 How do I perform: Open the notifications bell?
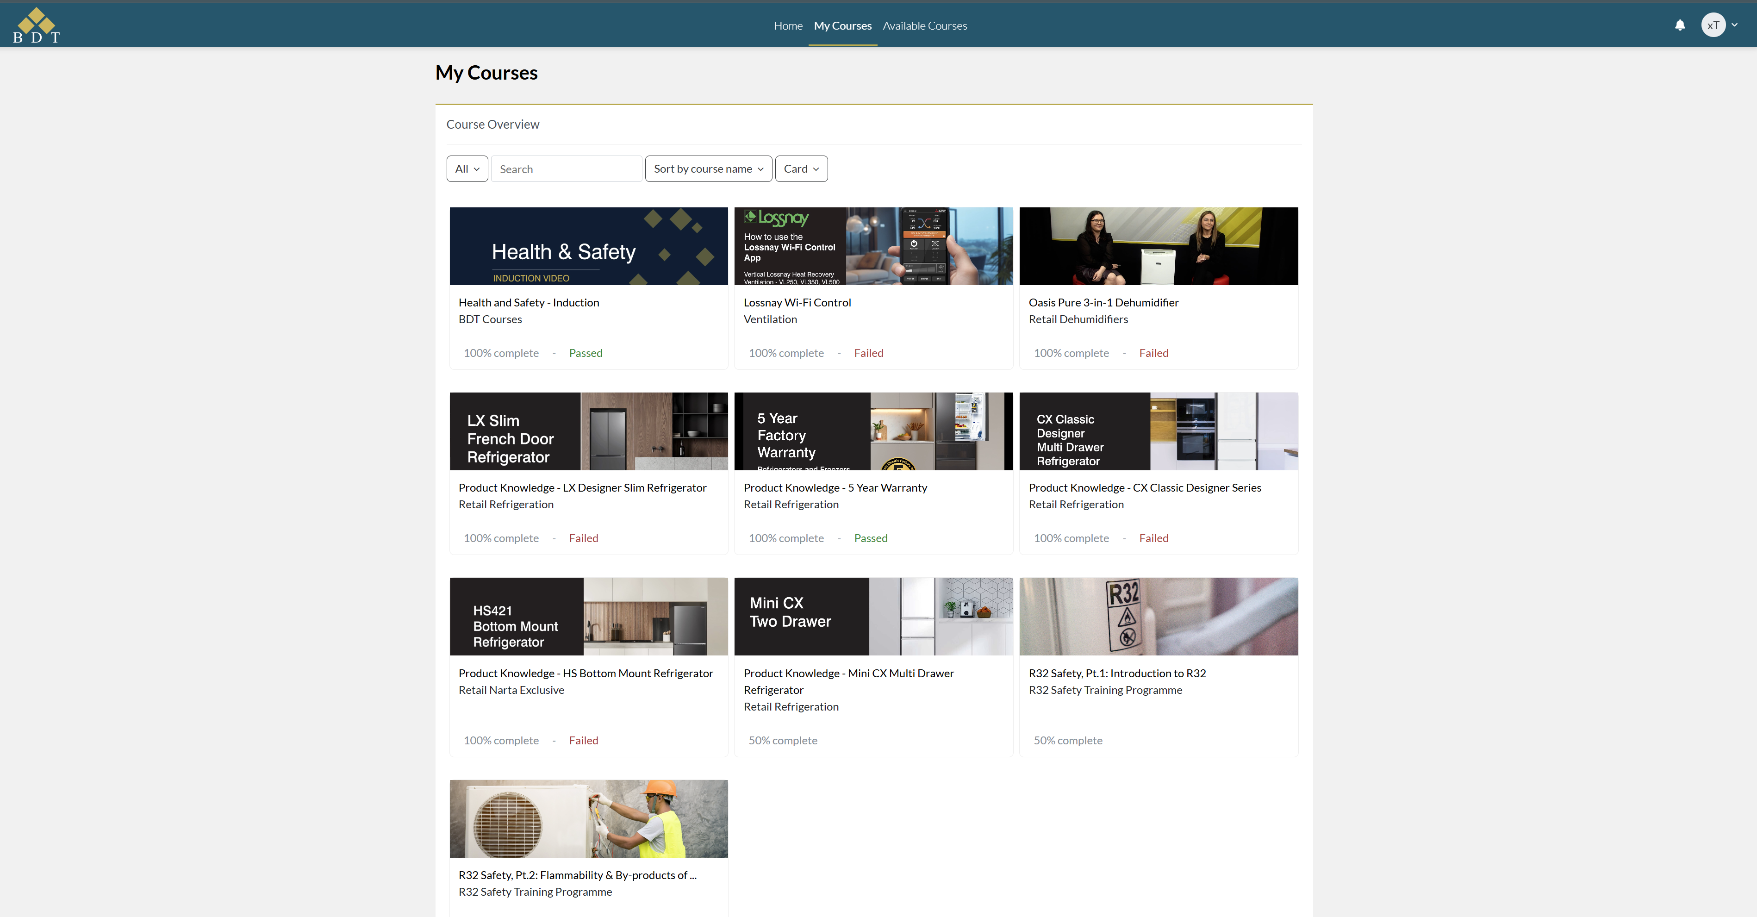(1680, 25)
